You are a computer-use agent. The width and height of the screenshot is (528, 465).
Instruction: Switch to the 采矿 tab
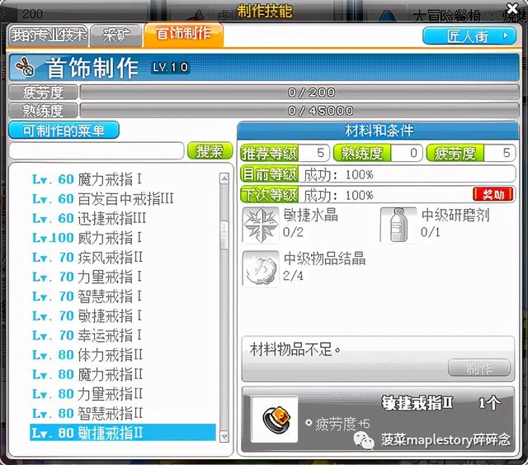click(x=115, y=35)
